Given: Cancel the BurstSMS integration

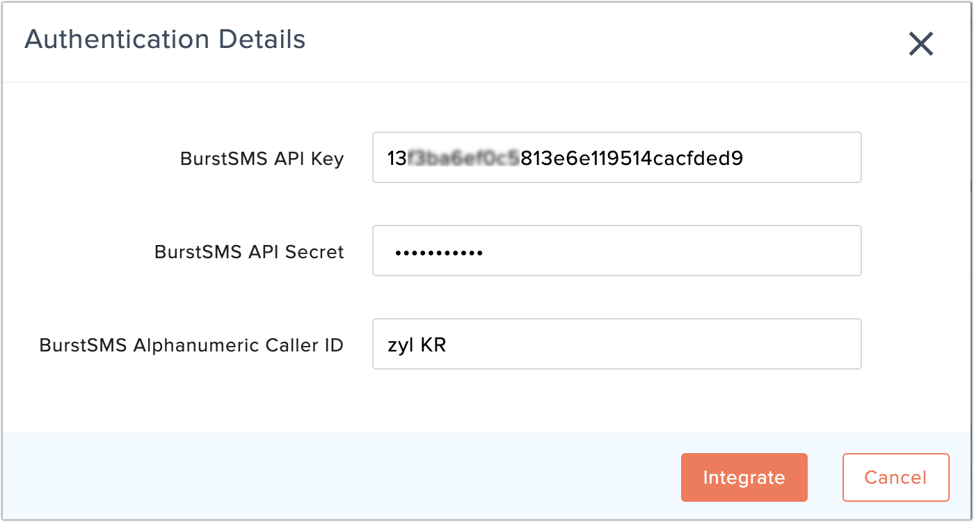Looking at the screenshot, I should pyautogui.click(x=895, y=477).
